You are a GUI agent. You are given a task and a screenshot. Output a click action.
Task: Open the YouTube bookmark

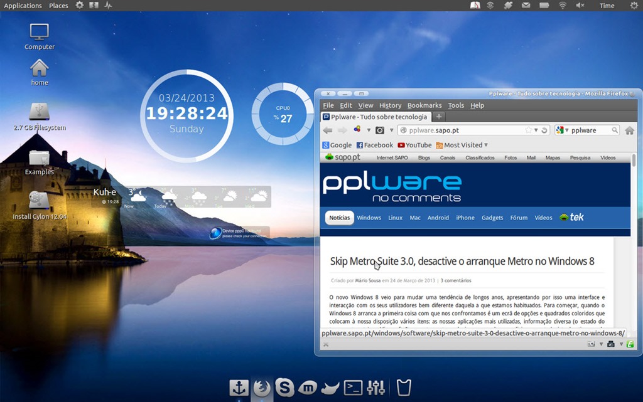point(414,145)
